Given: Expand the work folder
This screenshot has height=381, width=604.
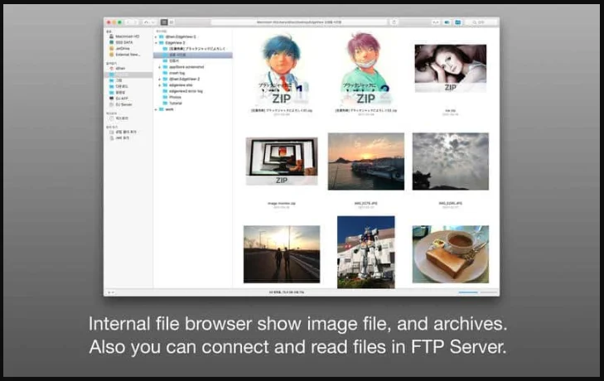Looking at the screenshot, I should click(x=156, y=109).
